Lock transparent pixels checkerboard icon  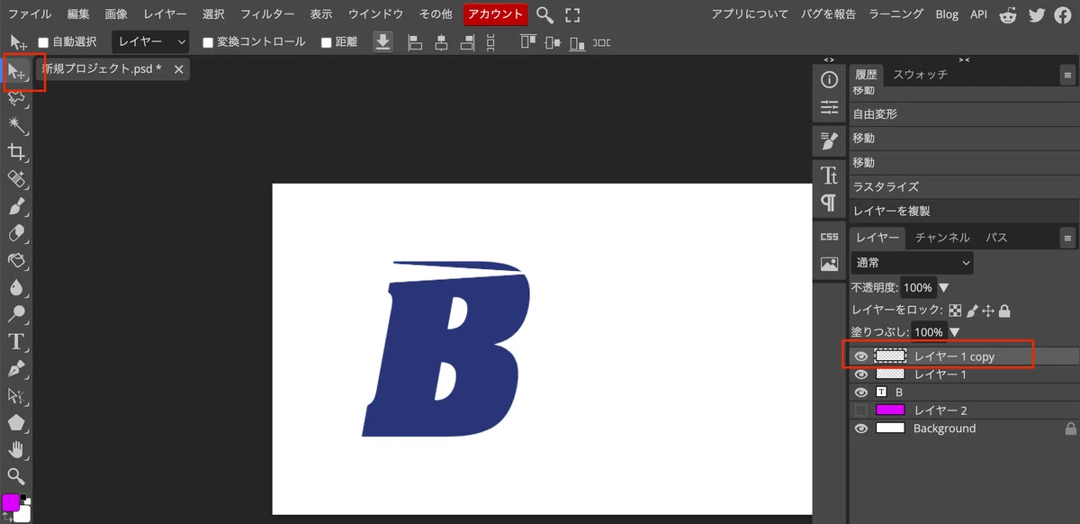(954, 311)
